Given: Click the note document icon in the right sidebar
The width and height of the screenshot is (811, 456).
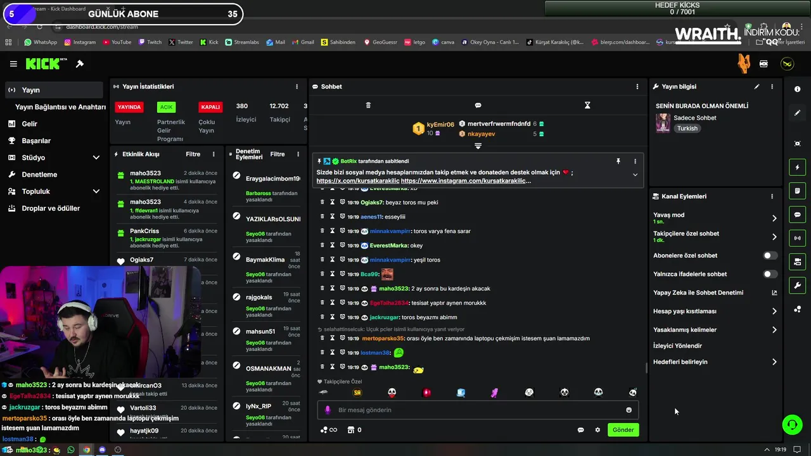Looking at the screenshot, I should point(797,191).
